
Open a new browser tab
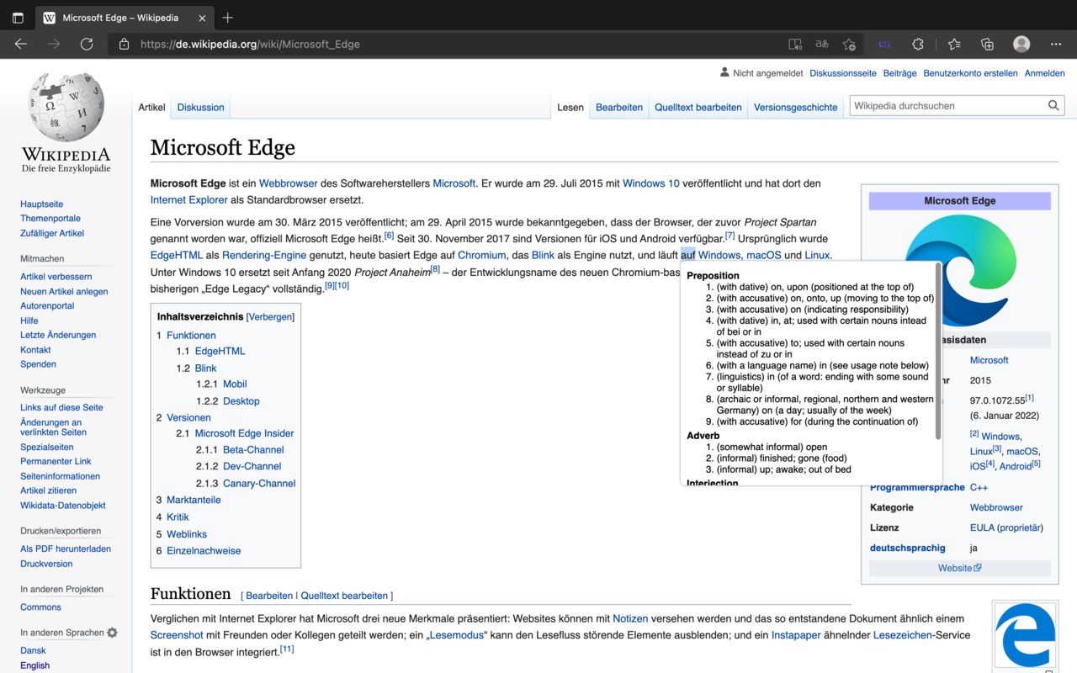point(227,18)
